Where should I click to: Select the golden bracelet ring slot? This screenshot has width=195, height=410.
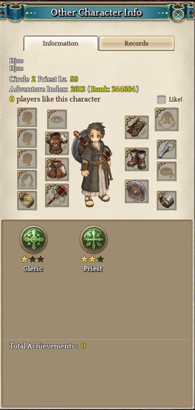[x=27, y=200]
